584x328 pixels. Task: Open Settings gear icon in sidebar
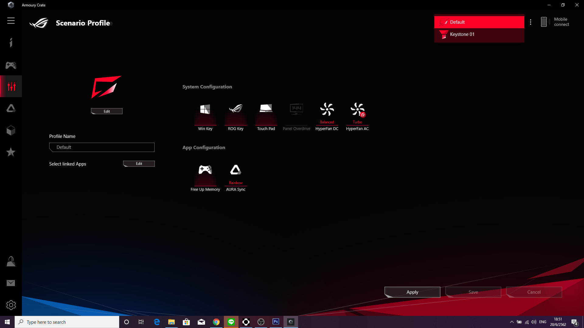click(11, 305)
